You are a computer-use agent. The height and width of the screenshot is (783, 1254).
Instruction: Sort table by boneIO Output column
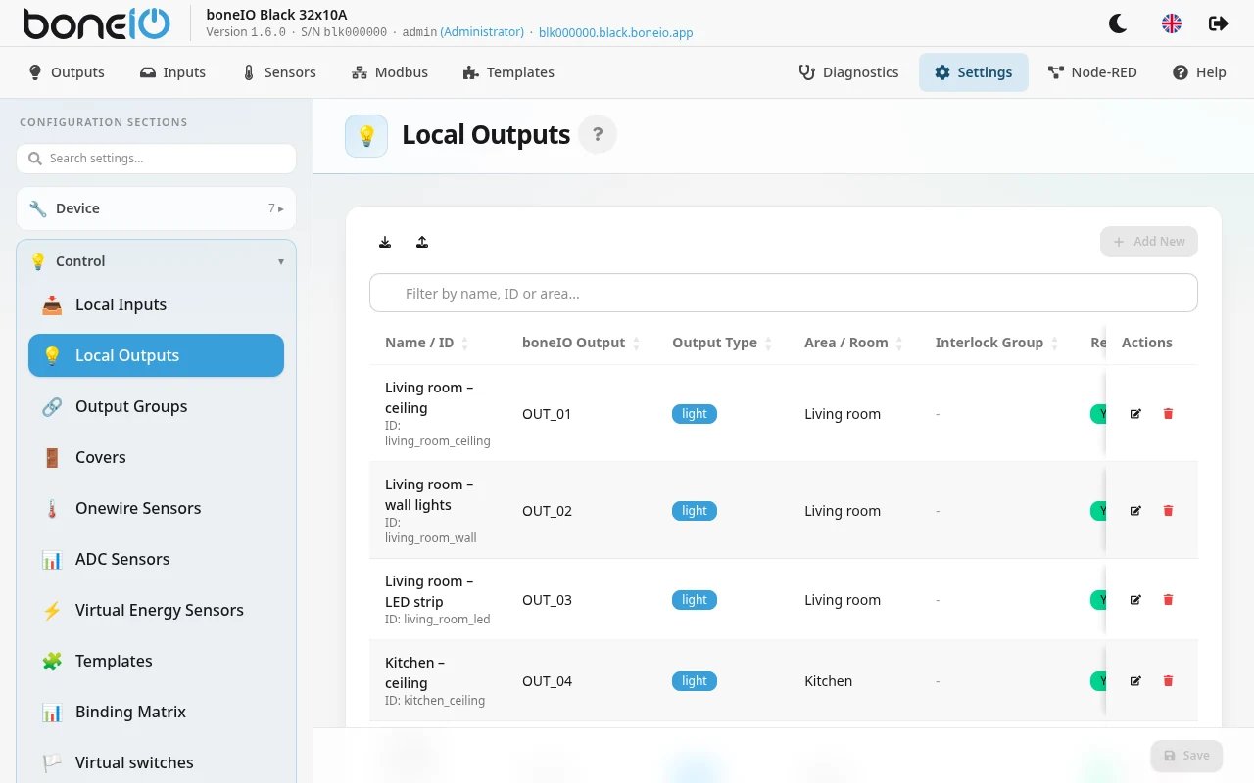point(582,343)
